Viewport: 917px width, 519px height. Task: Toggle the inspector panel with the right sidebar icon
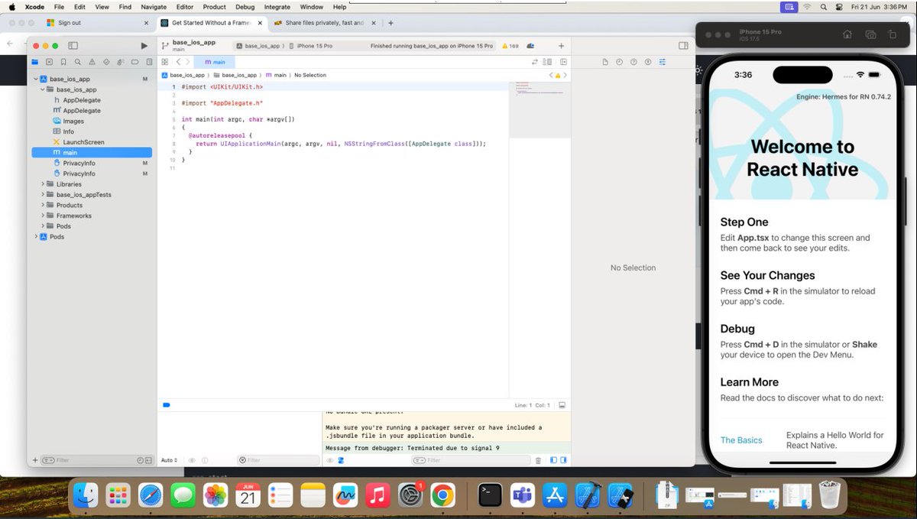(x=682, y=45)
